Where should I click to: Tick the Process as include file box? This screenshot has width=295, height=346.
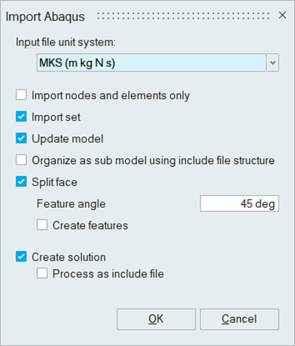point(42,274)
